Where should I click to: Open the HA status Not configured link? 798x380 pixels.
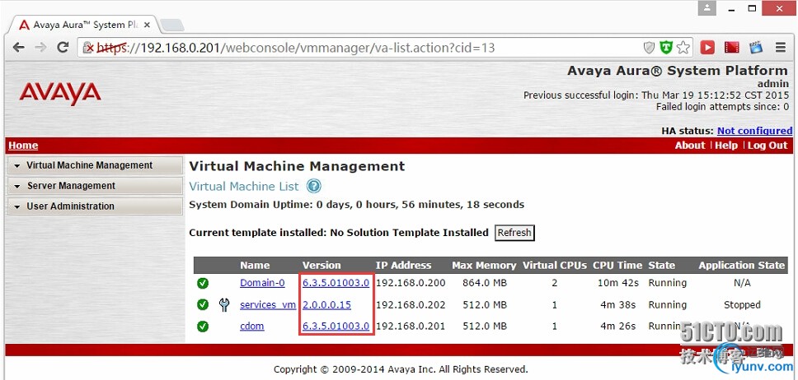pos(755,131)
